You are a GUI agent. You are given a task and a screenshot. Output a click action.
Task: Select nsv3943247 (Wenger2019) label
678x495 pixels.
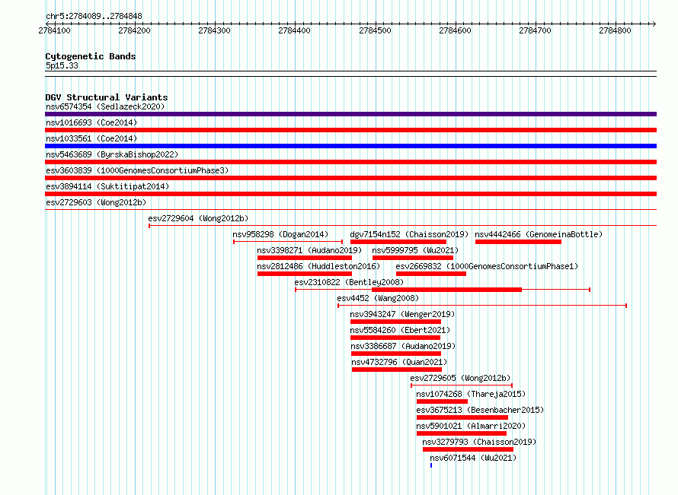click(402, 314)
